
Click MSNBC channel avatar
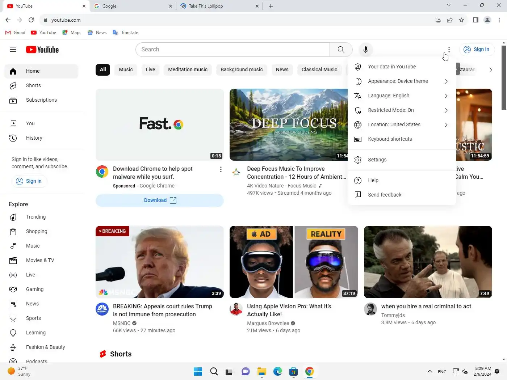pyautogui.click(x=102, y=309)
